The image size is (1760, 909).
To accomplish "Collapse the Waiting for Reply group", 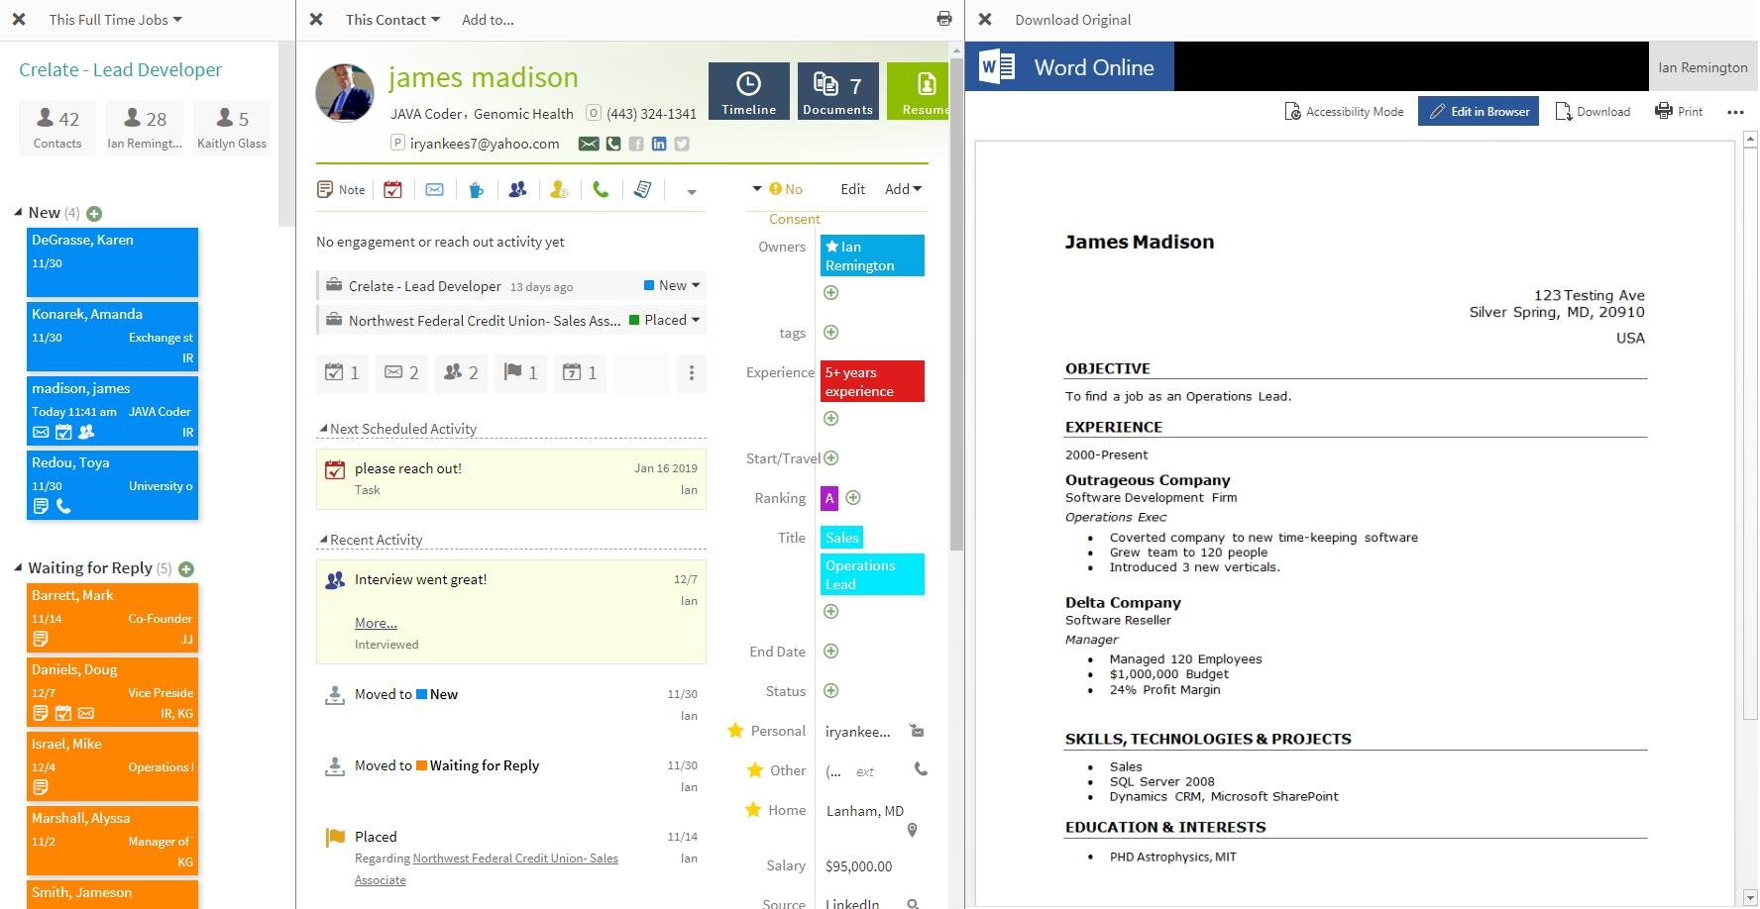I will (18, 568).
